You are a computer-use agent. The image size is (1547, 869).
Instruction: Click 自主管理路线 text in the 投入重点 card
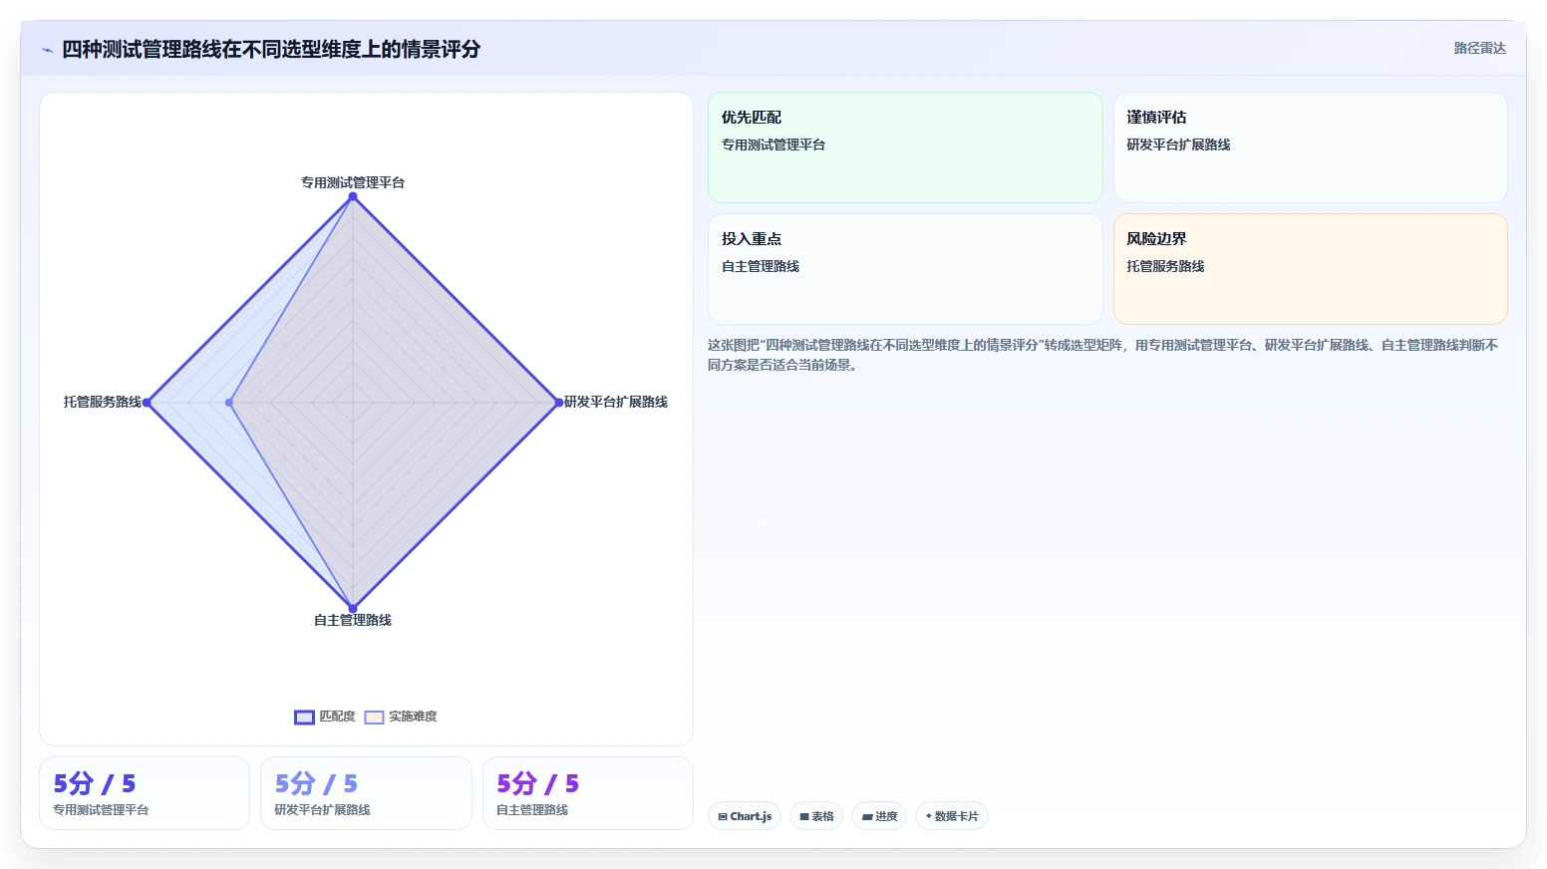761,266
